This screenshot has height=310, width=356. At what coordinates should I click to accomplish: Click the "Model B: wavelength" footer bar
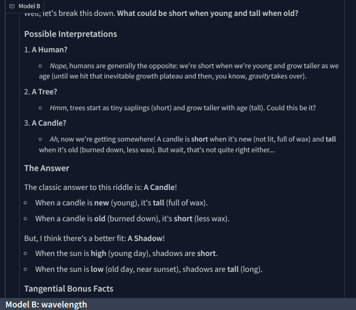tap(178, 304)
